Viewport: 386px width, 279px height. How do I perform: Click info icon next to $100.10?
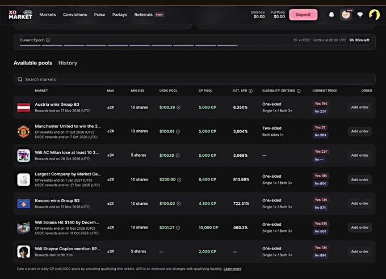click(178, 156)
